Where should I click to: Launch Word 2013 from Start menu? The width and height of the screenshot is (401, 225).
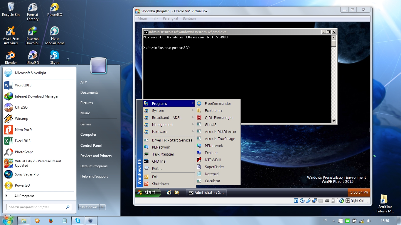click(39, 85)
